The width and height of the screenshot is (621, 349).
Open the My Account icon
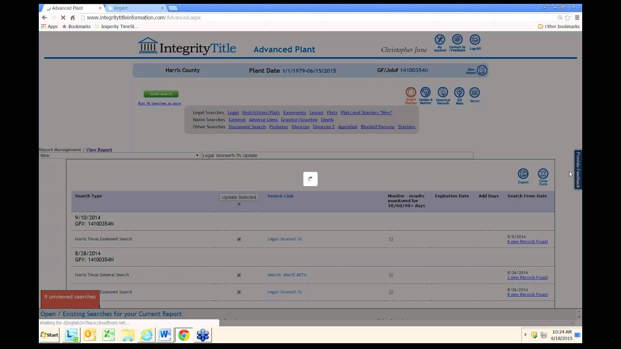pos(440,43)
